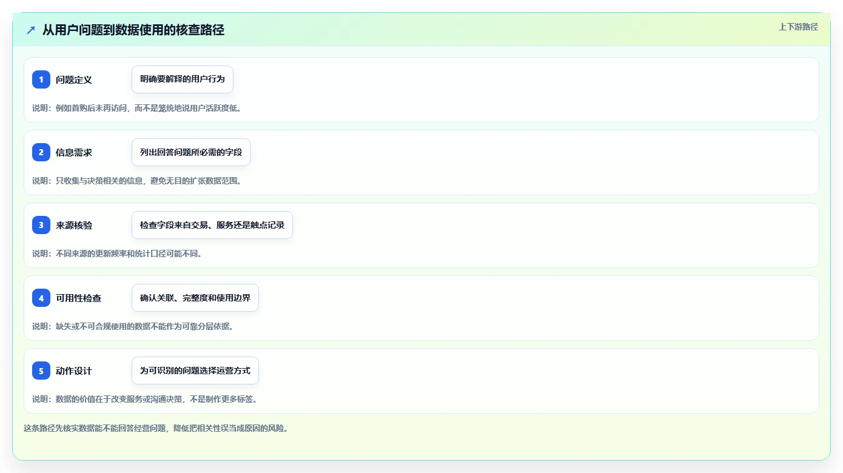This screenshot has height=473, width=843.
Task: Click the 来源核验 step label
Action: pyautogui.click(x=74, y=225)
